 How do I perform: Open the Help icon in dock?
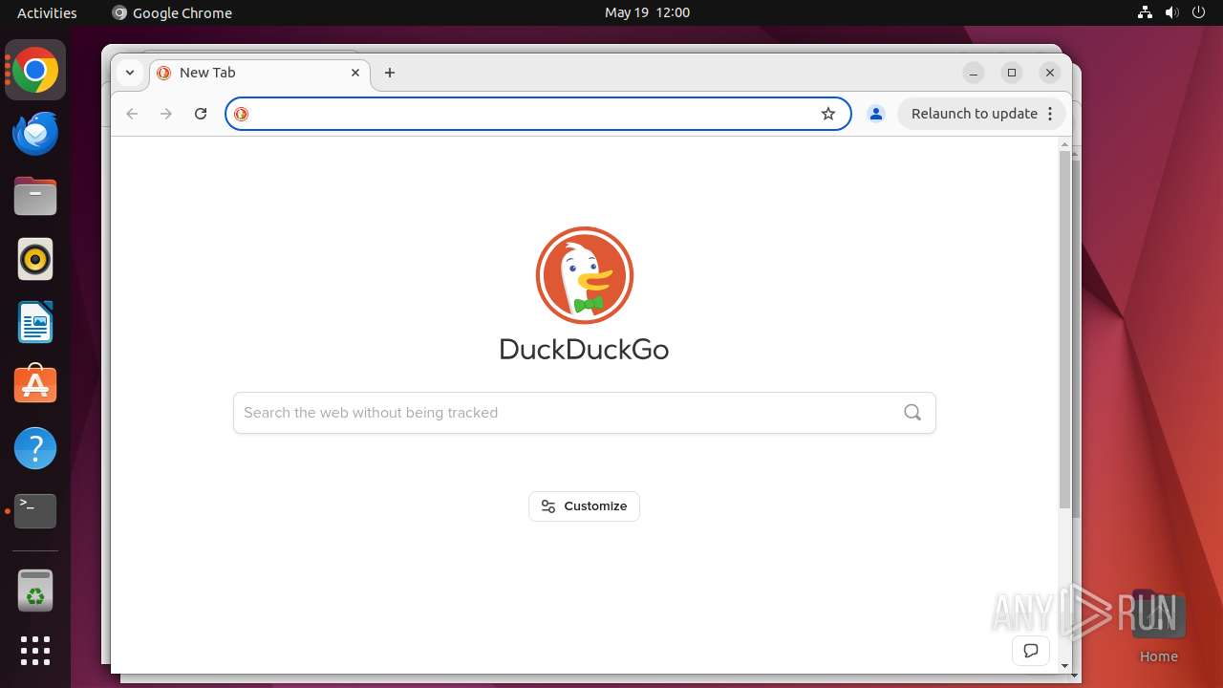[x=35, y=448]
